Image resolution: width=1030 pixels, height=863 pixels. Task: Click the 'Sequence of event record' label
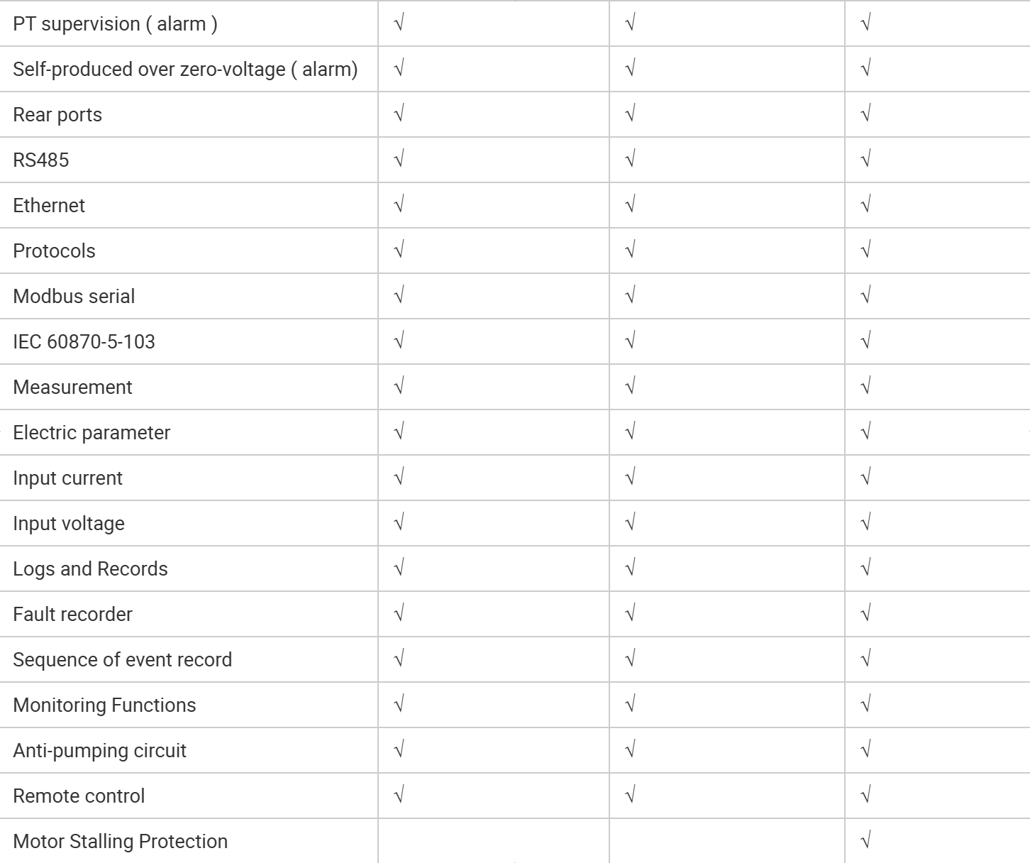pos(122,660)
